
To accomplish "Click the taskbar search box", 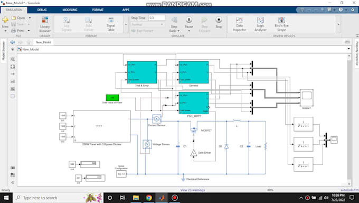I will 58,198.
